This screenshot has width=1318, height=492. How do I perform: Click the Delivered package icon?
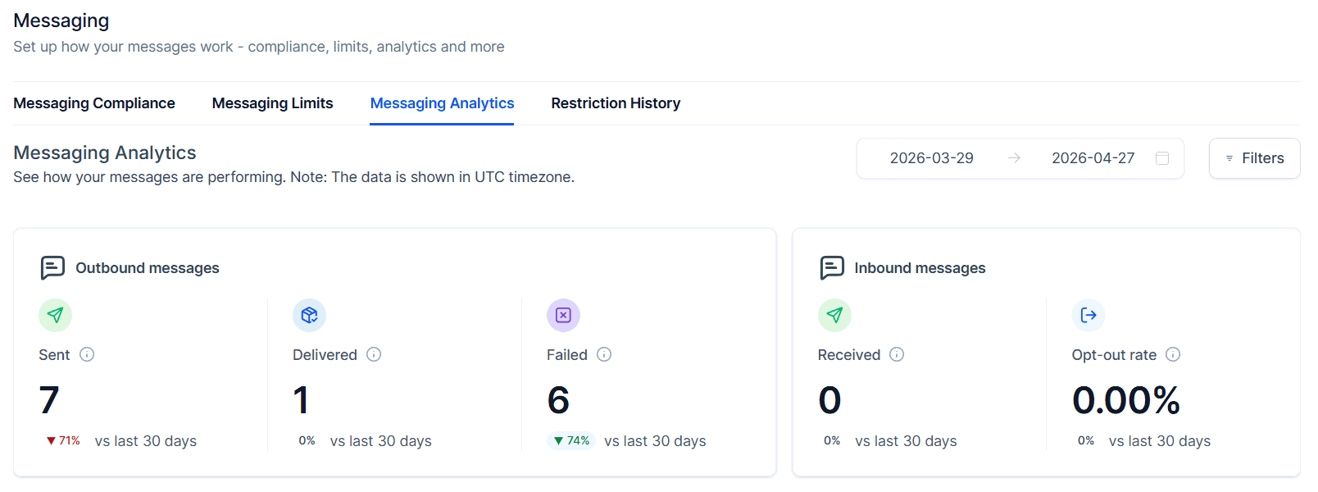click(309, 315)
